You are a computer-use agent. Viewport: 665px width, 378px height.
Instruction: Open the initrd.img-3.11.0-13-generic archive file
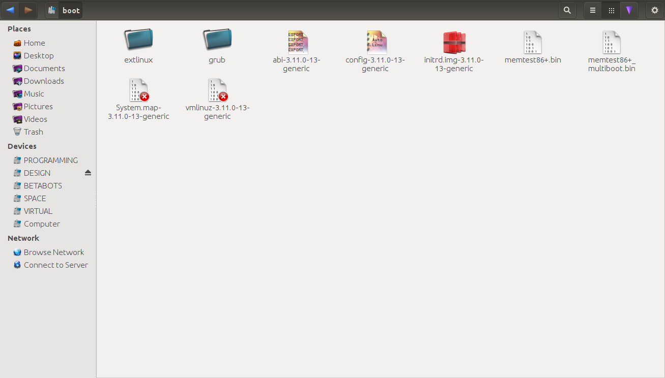click(454, 43)
